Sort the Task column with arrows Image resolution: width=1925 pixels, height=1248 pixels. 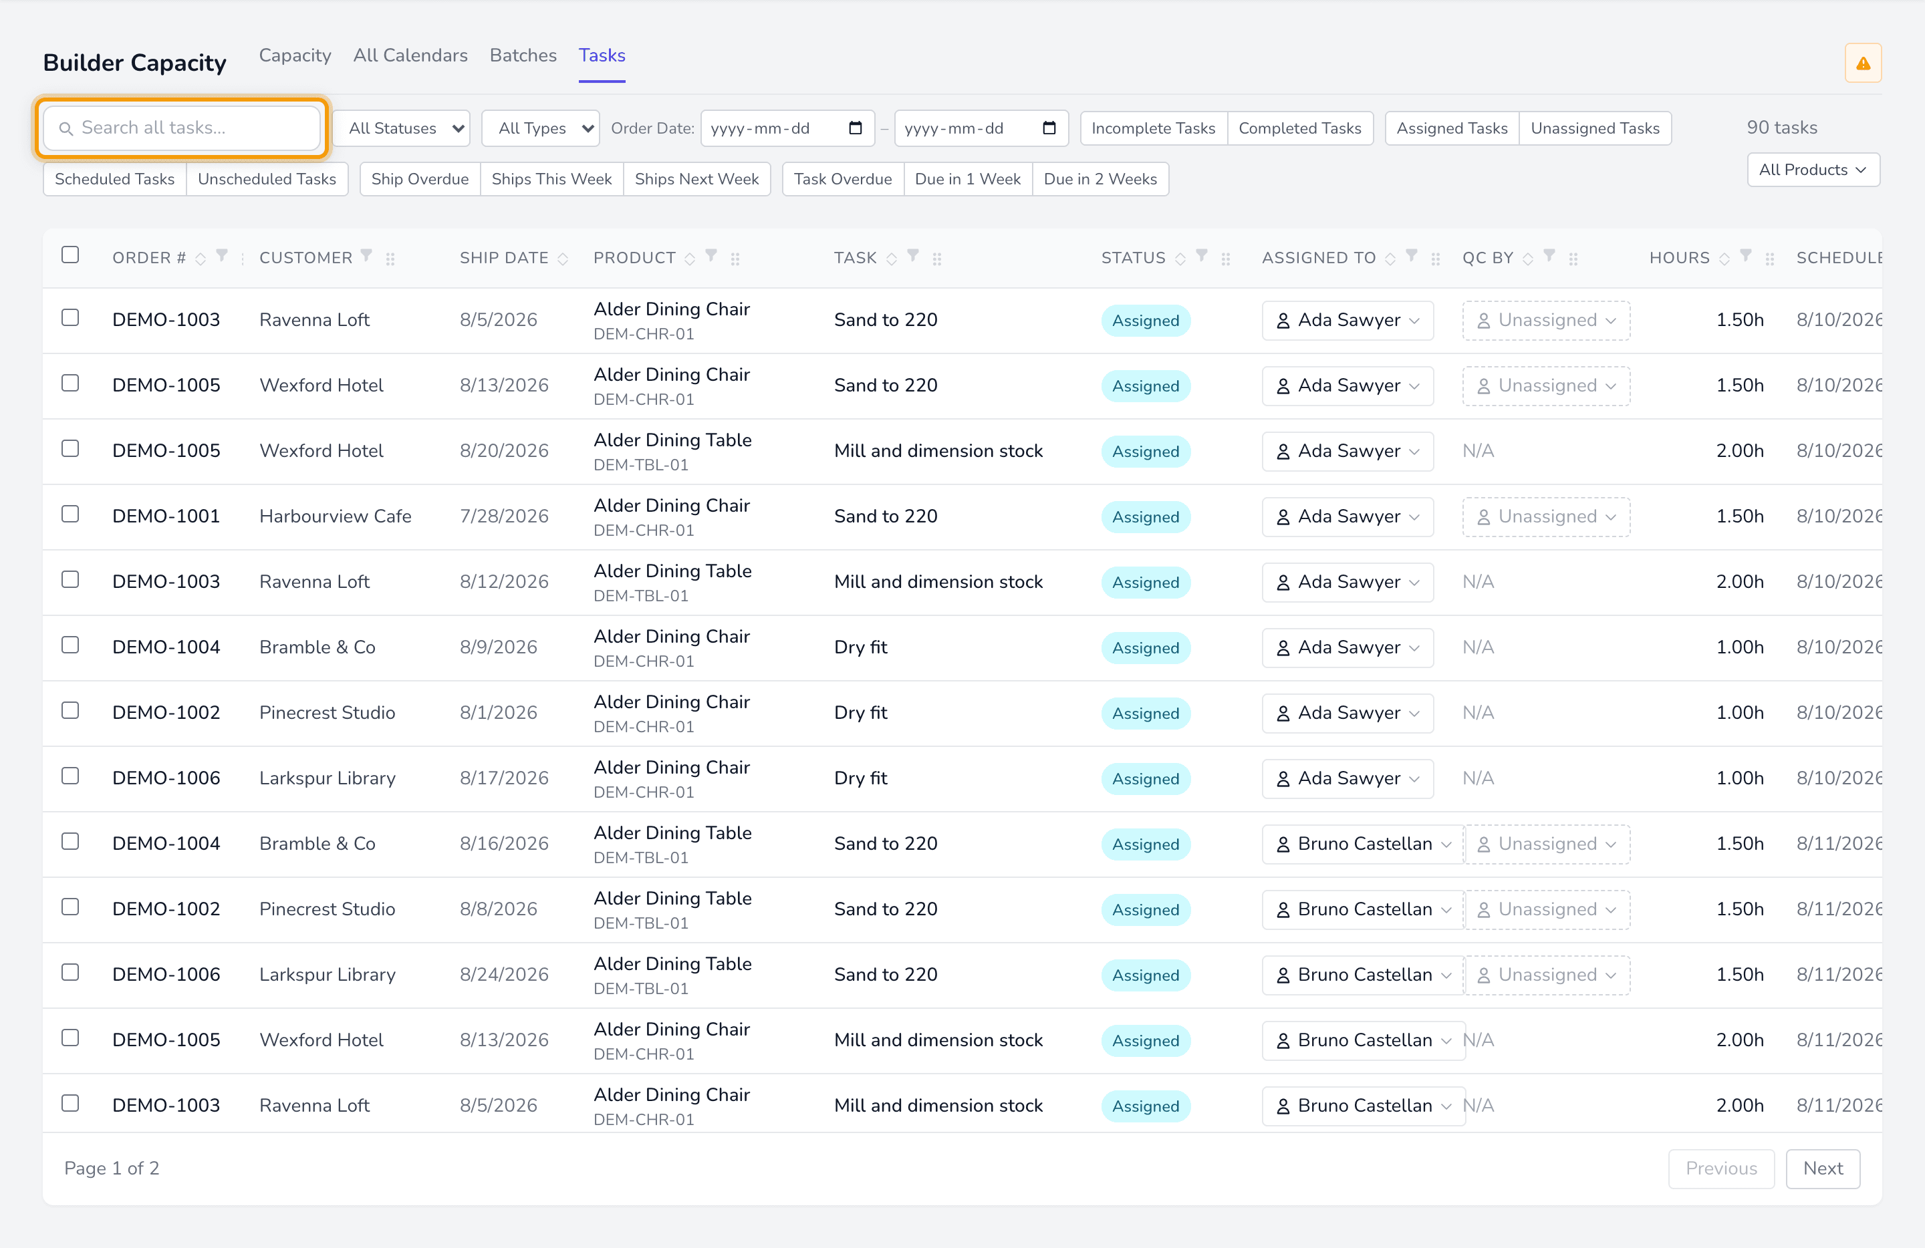coord(892,259)
